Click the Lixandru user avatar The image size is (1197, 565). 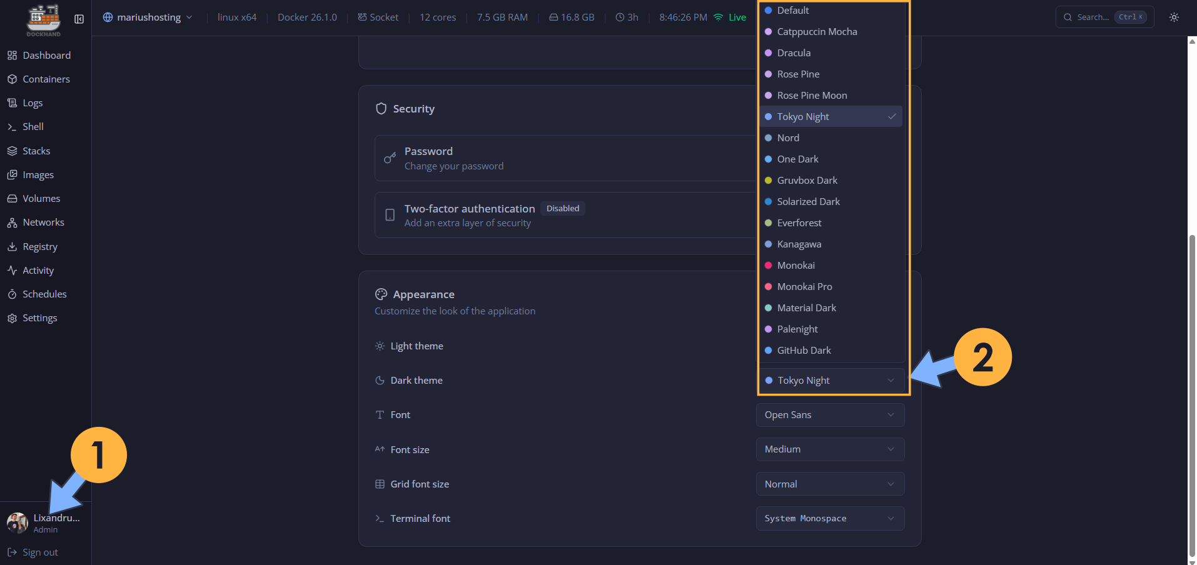18,522
